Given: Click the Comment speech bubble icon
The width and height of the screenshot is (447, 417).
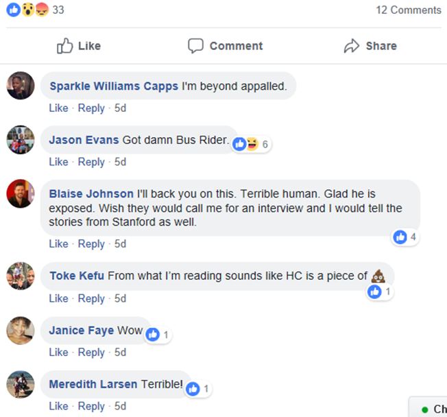Looking at the screenshot, I should pyautogui.click(x=196, y=46).
